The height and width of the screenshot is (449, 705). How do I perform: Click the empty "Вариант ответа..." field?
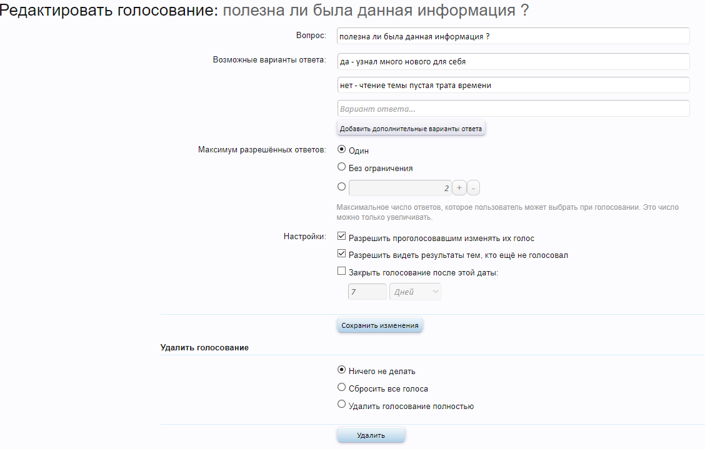[x=512, y=108]
